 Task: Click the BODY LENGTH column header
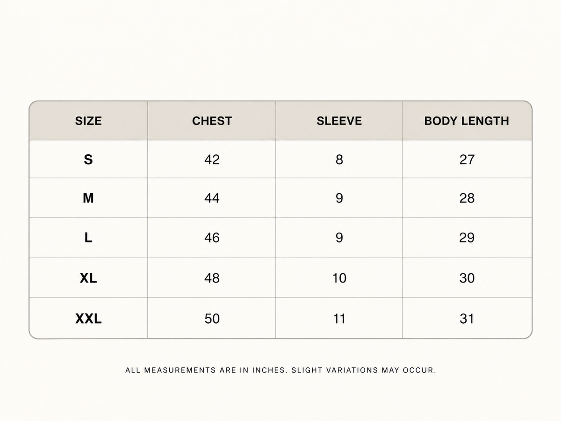pyautogui.click(x=467, y=121)
